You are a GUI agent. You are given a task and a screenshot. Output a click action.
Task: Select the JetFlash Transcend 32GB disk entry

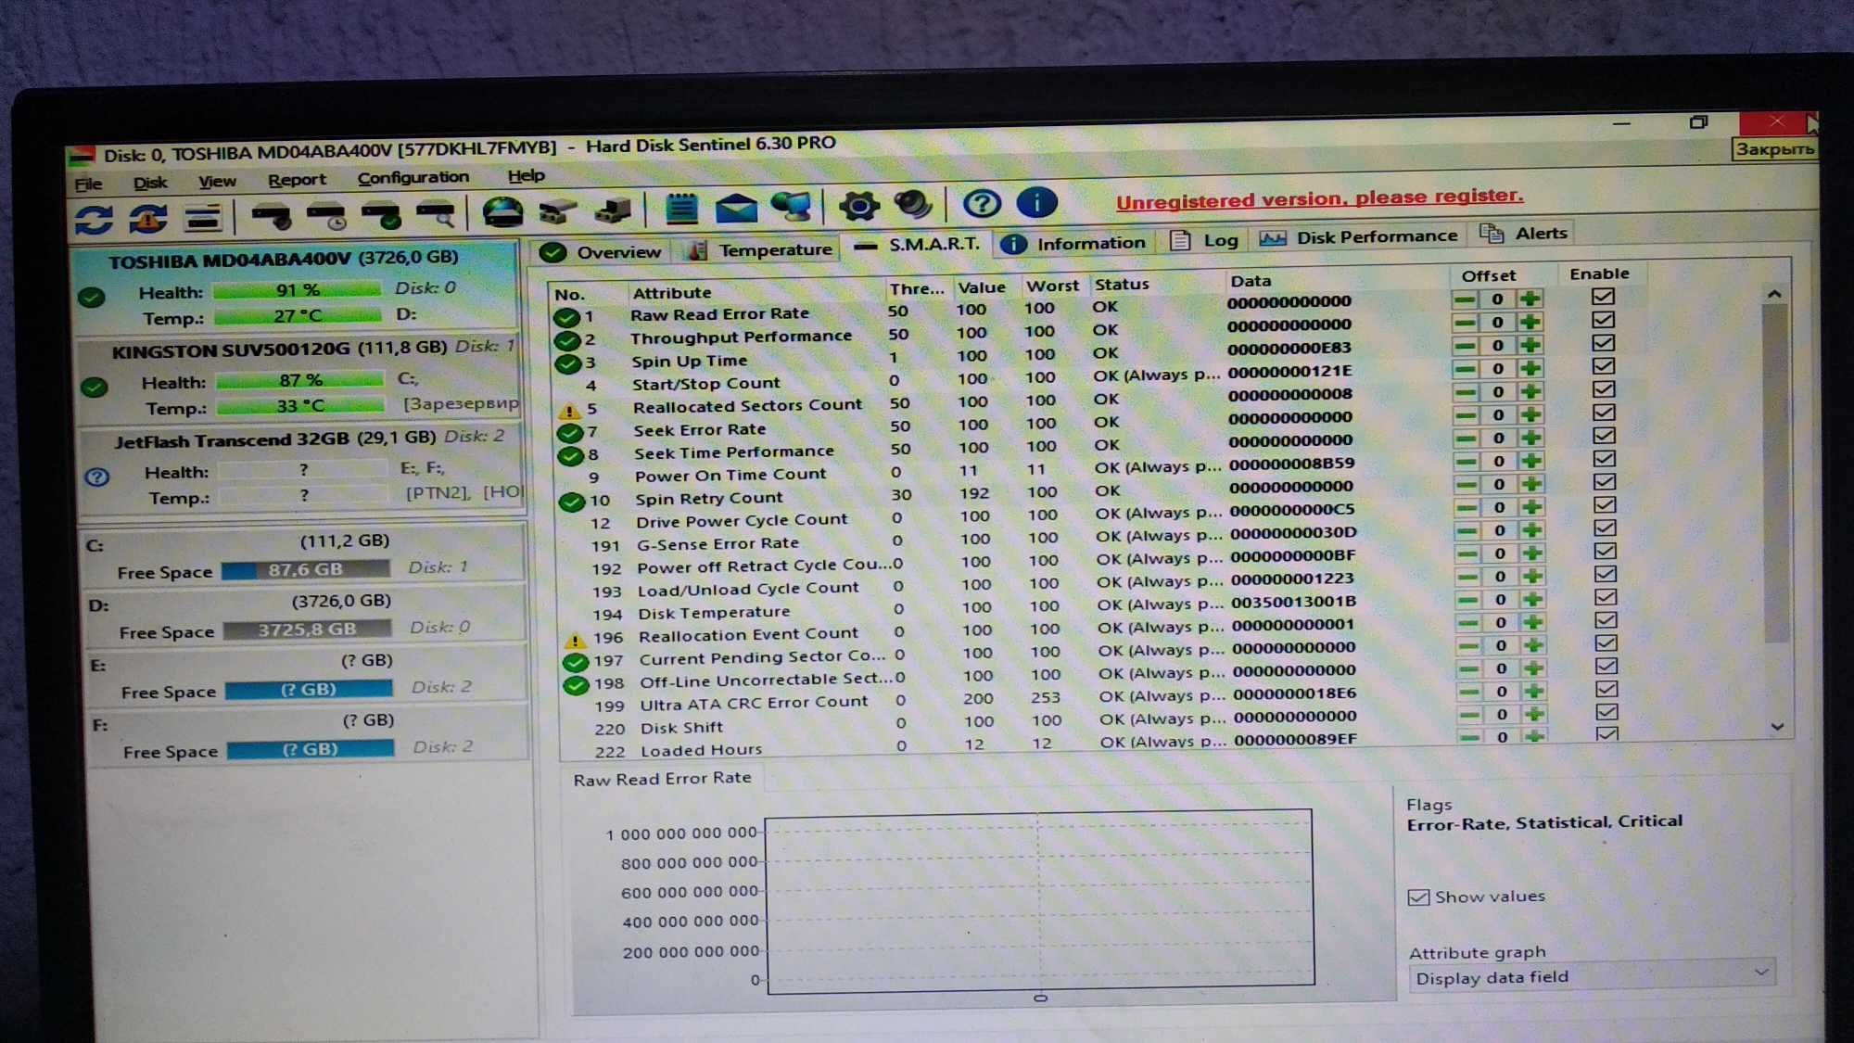click(302, 468)
